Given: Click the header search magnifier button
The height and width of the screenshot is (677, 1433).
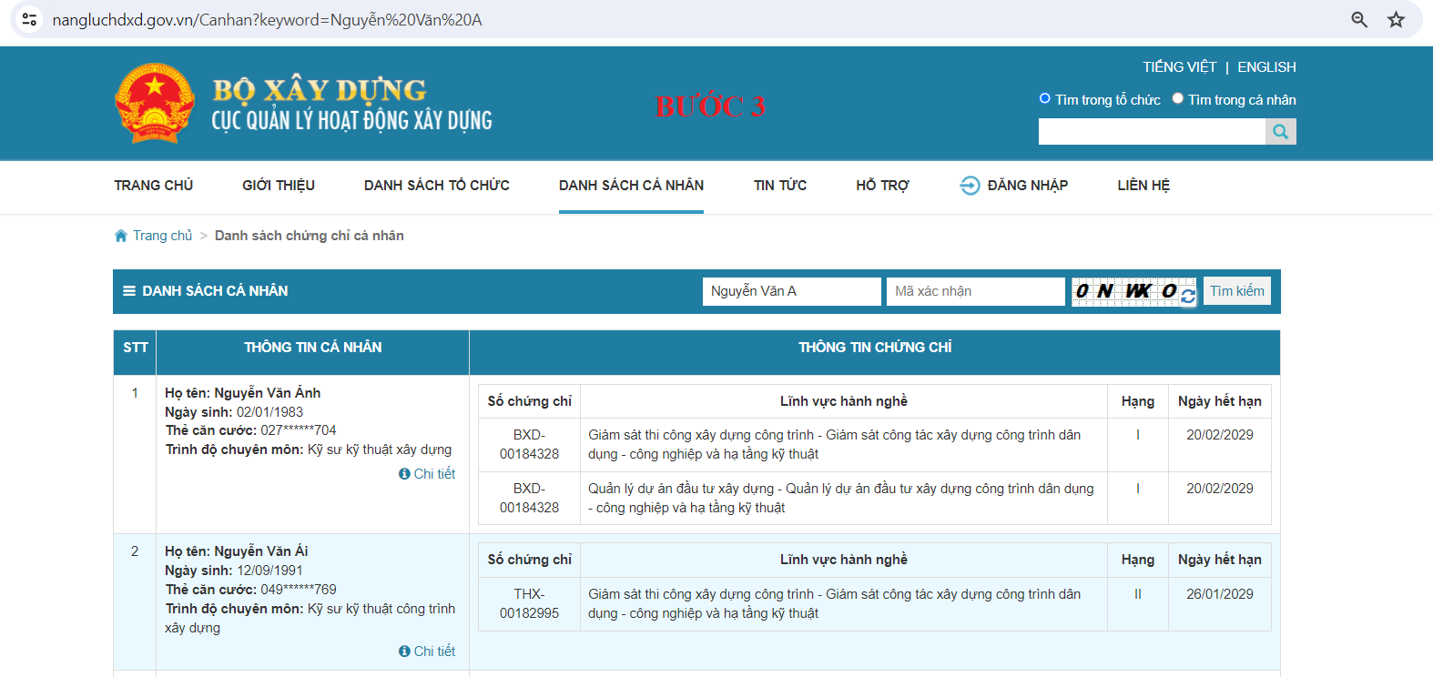Looking at the screenshot, I should coord(1280,132).
